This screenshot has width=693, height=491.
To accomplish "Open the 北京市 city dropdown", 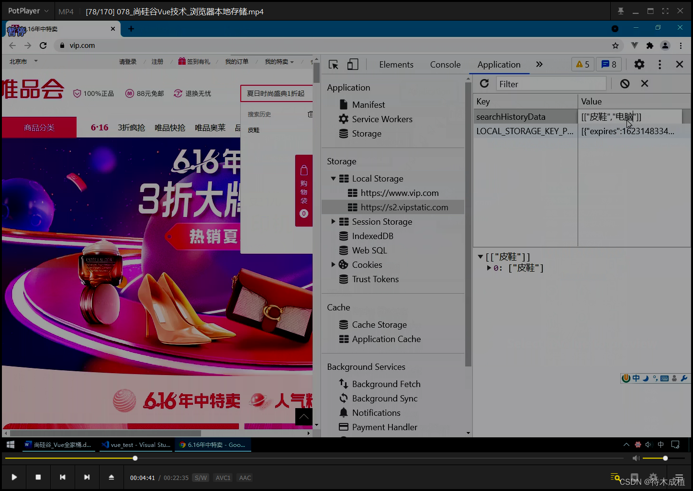I will point(23,61).
